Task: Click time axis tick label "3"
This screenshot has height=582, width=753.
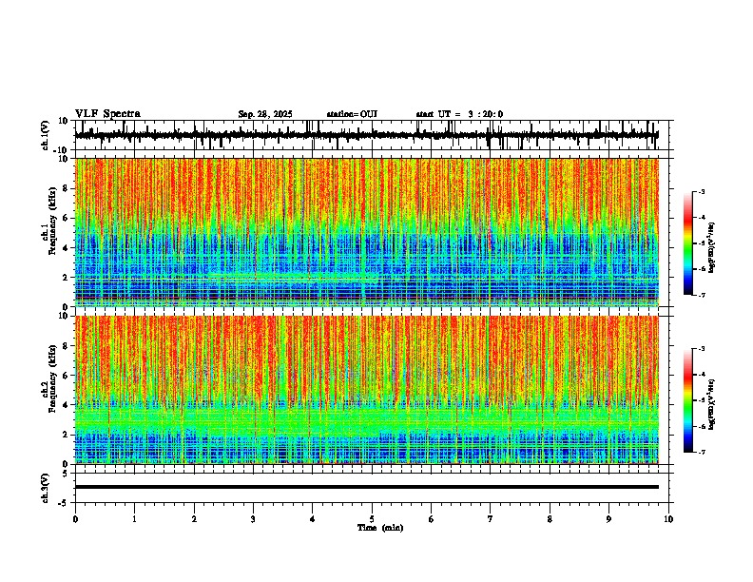Action: [x=253, y=519]
